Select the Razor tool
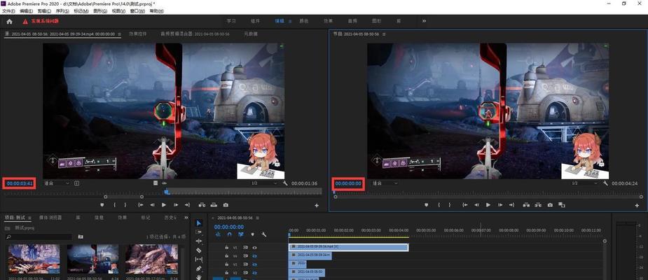Screen dimensions: 648x280 tap(199, 251)
